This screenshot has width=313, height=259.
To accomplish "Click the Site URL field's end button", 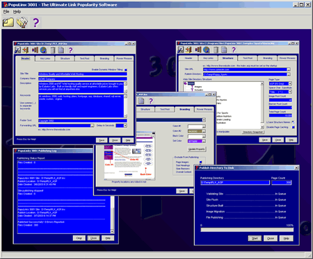I will [x=289, y=69].
